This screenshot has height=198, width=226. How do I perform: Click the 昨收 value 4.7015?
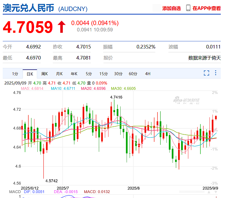83,47
